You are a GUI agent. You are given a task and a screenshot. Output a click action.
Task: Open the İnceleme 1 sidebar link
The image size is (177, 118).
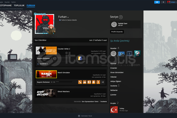pyautogui.click(x=115, y=86)
